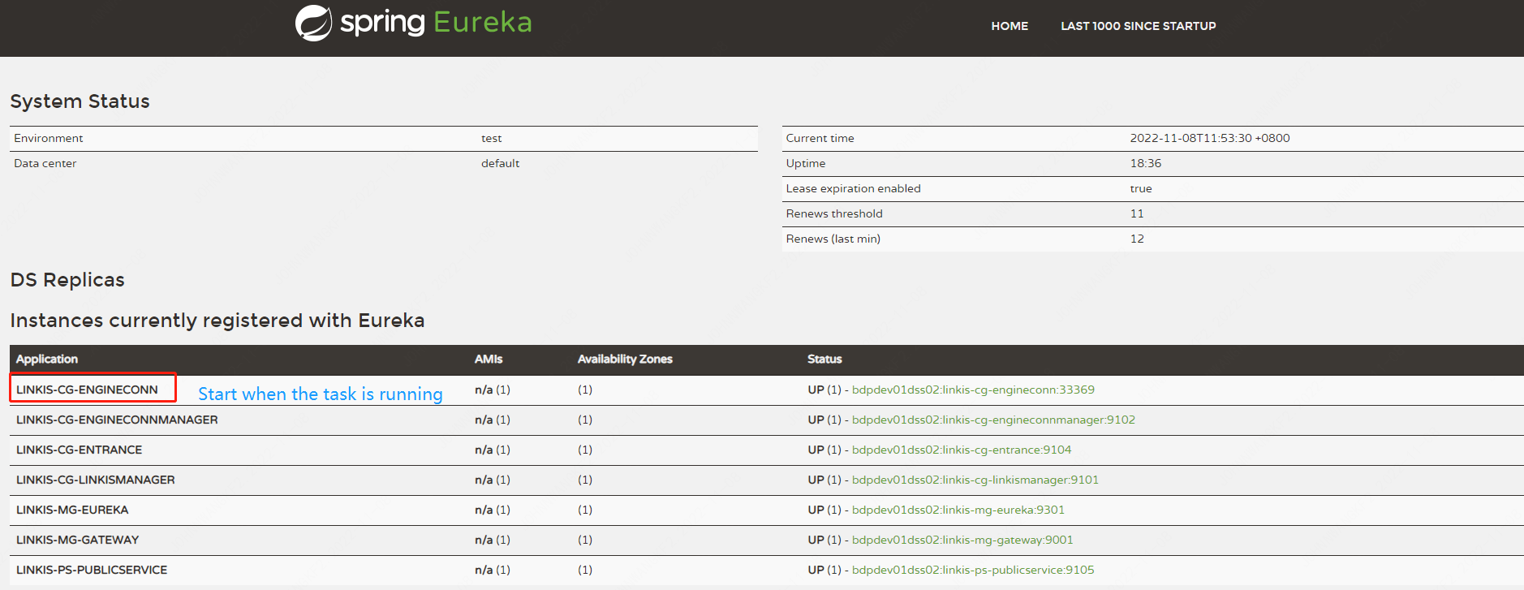Follow the linkis-cg-entrance:9104 status link

pyautogui.click(x=961, y=450)
